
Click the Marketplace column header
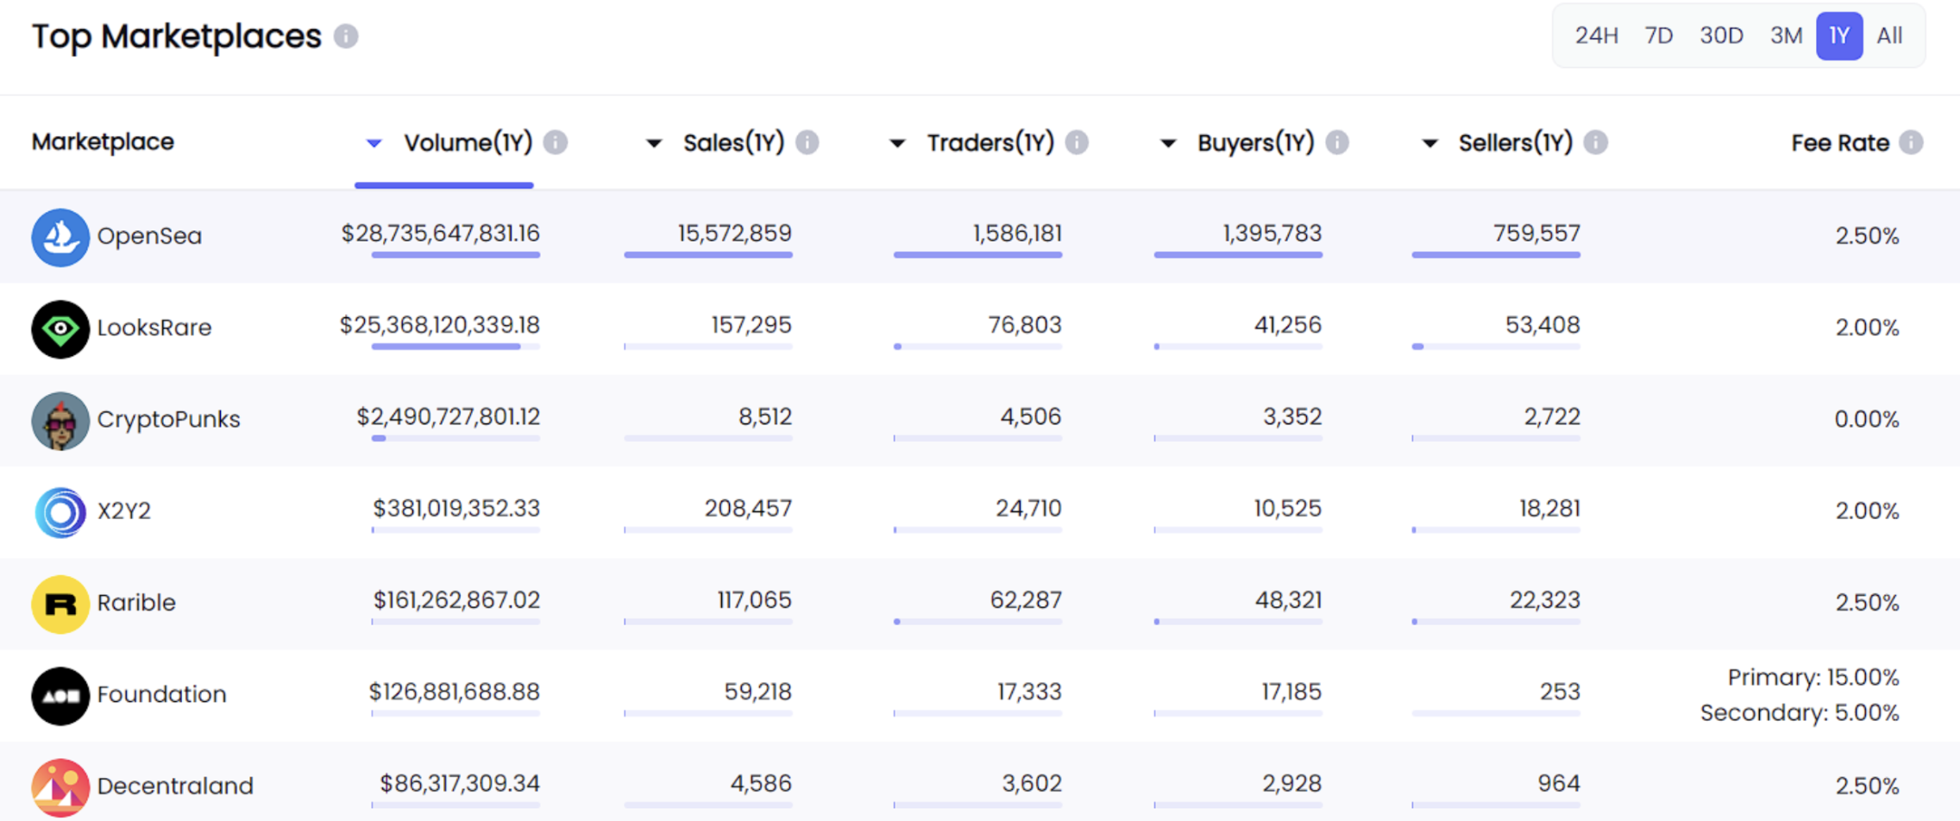click(x=103, y=141)
